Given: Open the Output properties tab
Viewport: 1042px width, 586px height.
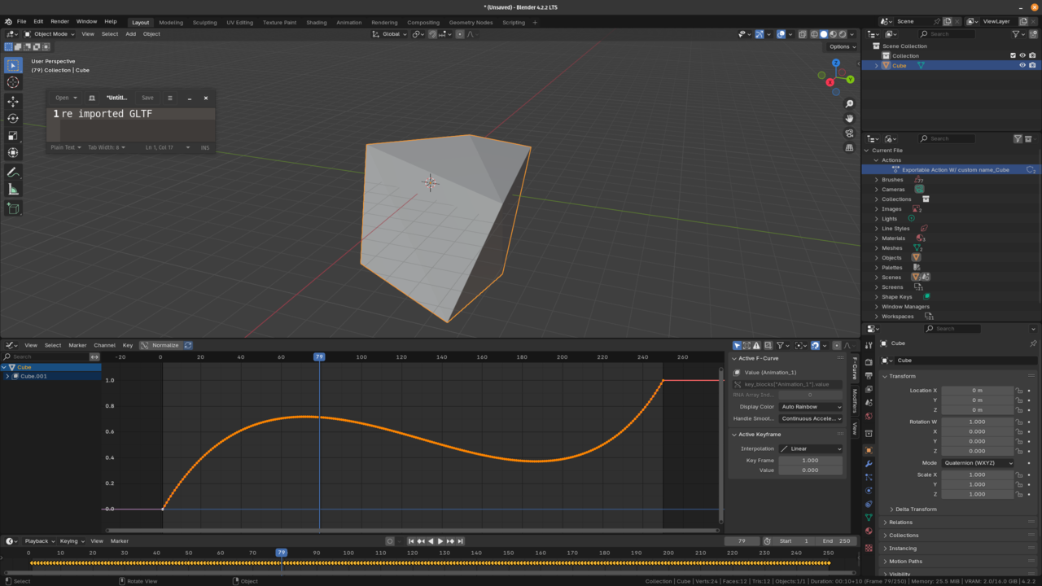Looking at the screenshot, I should (x=869, y=376).
